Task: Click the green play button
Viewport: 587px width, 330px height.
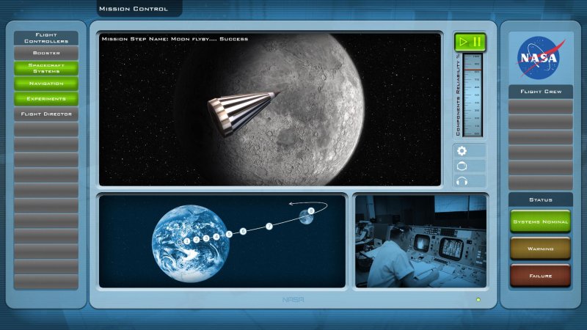Action: pos(464,42)
